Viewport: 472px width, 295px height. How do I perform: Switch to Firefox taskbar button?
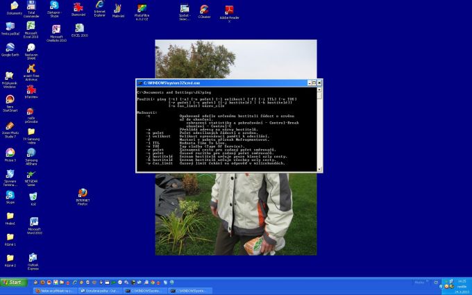(55, 291)
